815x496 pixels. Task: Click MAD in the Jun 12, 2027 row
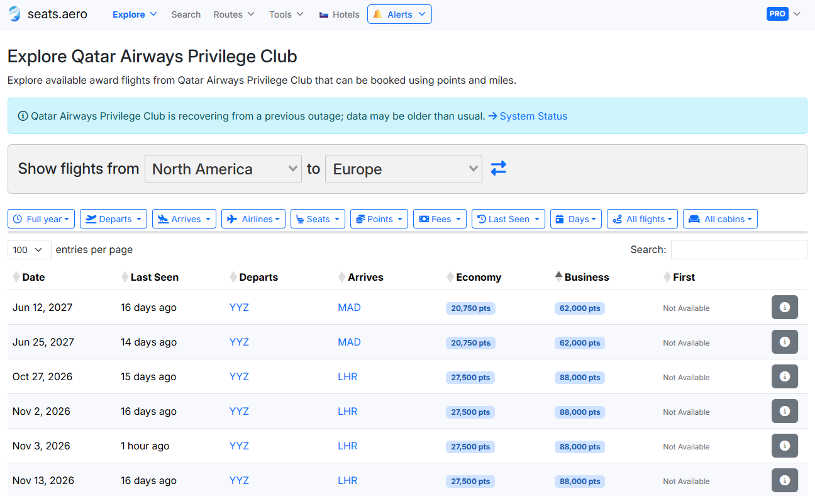pyautogui.click(x=349, y=307)
